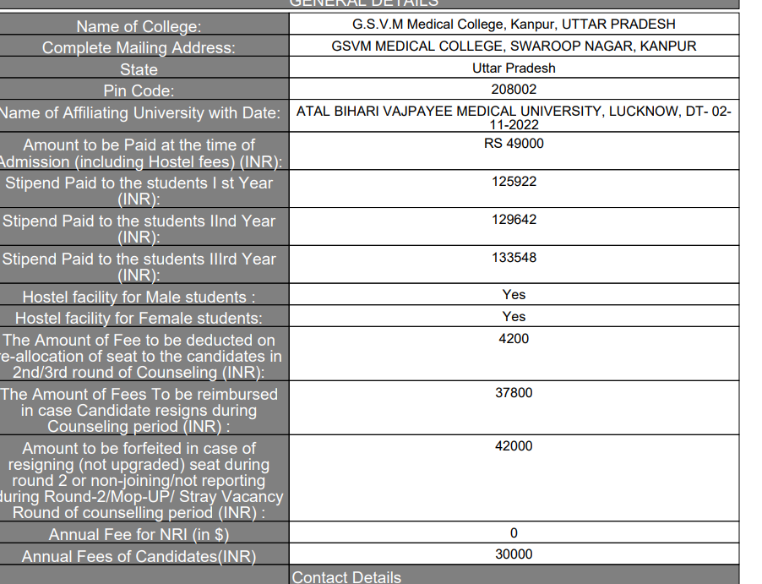Click the annual candidate fees value 30000
The width and height of the screenshot is (762, 584).
[514, 554]
